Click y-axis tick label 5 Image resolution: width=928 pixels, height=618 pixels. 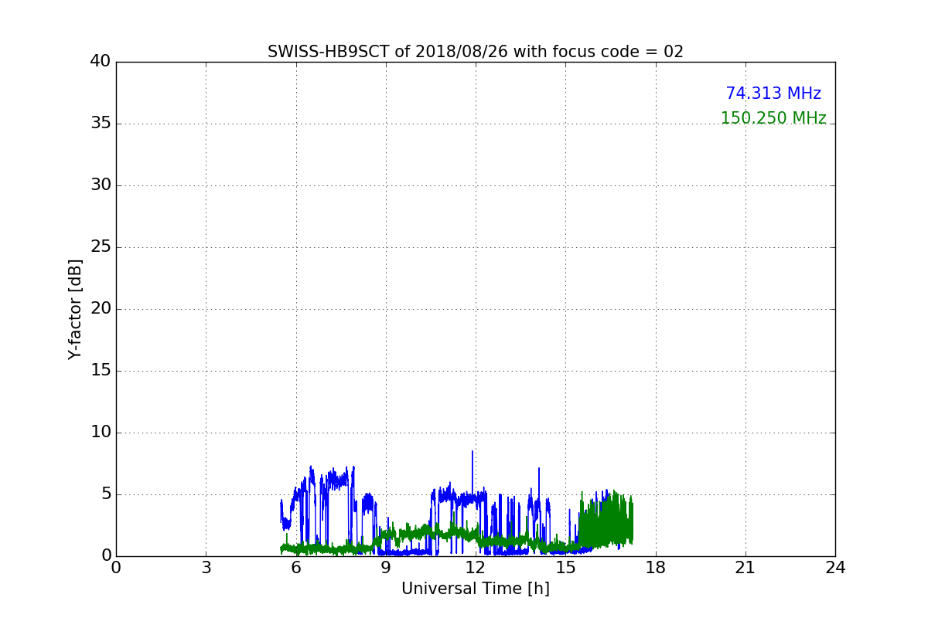(106, 494)
